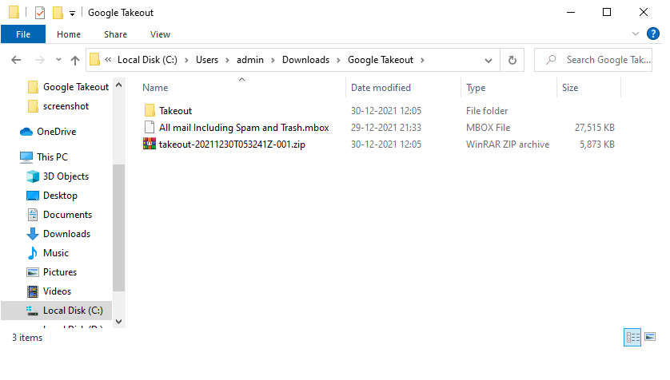Image resolution: width=670 pixels, height=380 pixels.
Task: Click the navigation pane scrollbar thumb
Action: 119,228
